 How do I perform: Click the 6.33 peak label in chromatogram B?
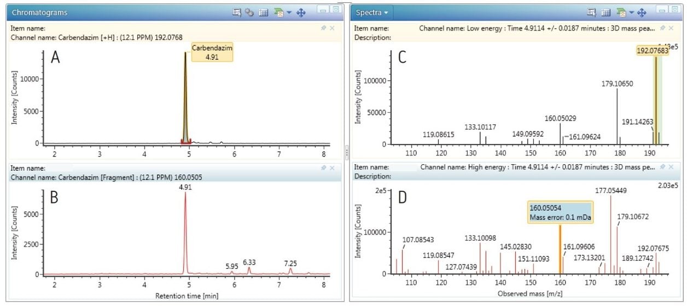point(250,262)
